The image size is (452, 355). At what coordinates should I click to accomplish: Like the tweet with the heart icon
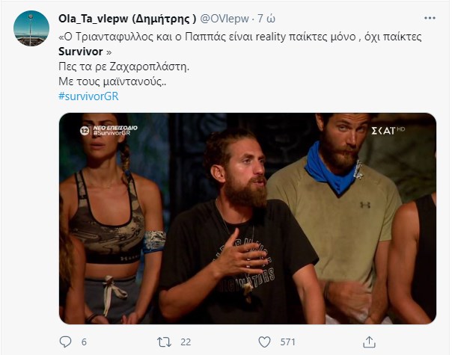coord(264,342)
